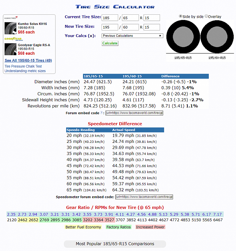This screenshot has width=236, height=251.
Task: Select gear ratio 2.35
Action: point(11,214)
